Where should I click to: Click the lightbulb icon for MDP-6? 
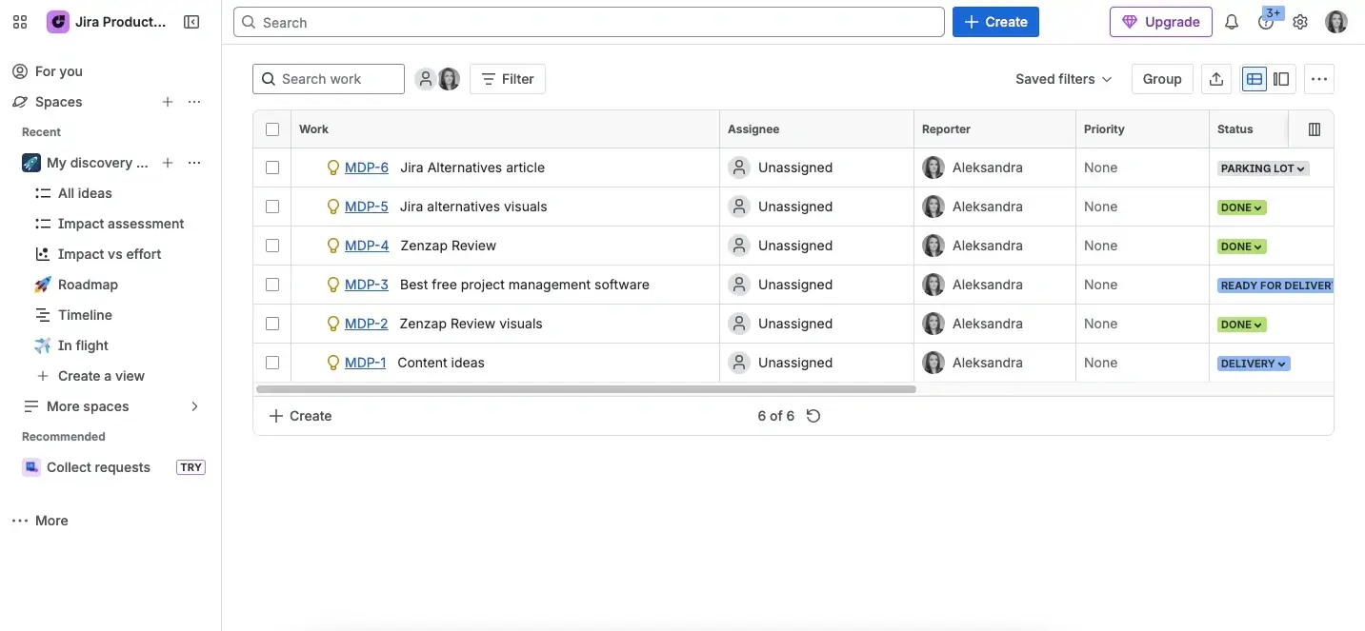(x=333, y=168)
